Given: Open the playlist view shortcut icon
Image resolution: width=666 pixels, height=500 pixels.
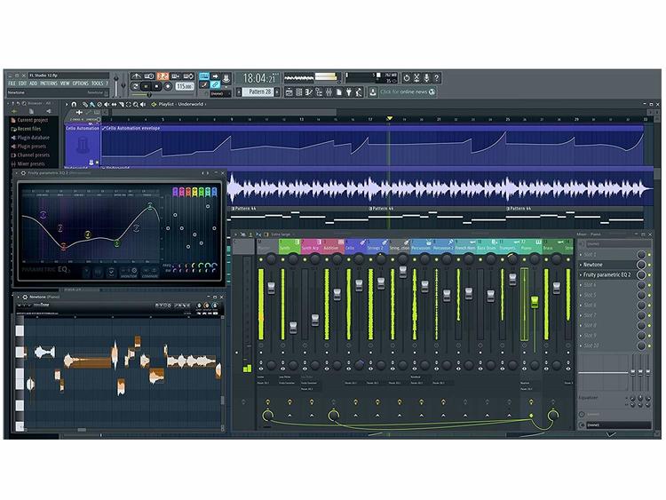Looking at the screenshot, I should tap(289, 91).
